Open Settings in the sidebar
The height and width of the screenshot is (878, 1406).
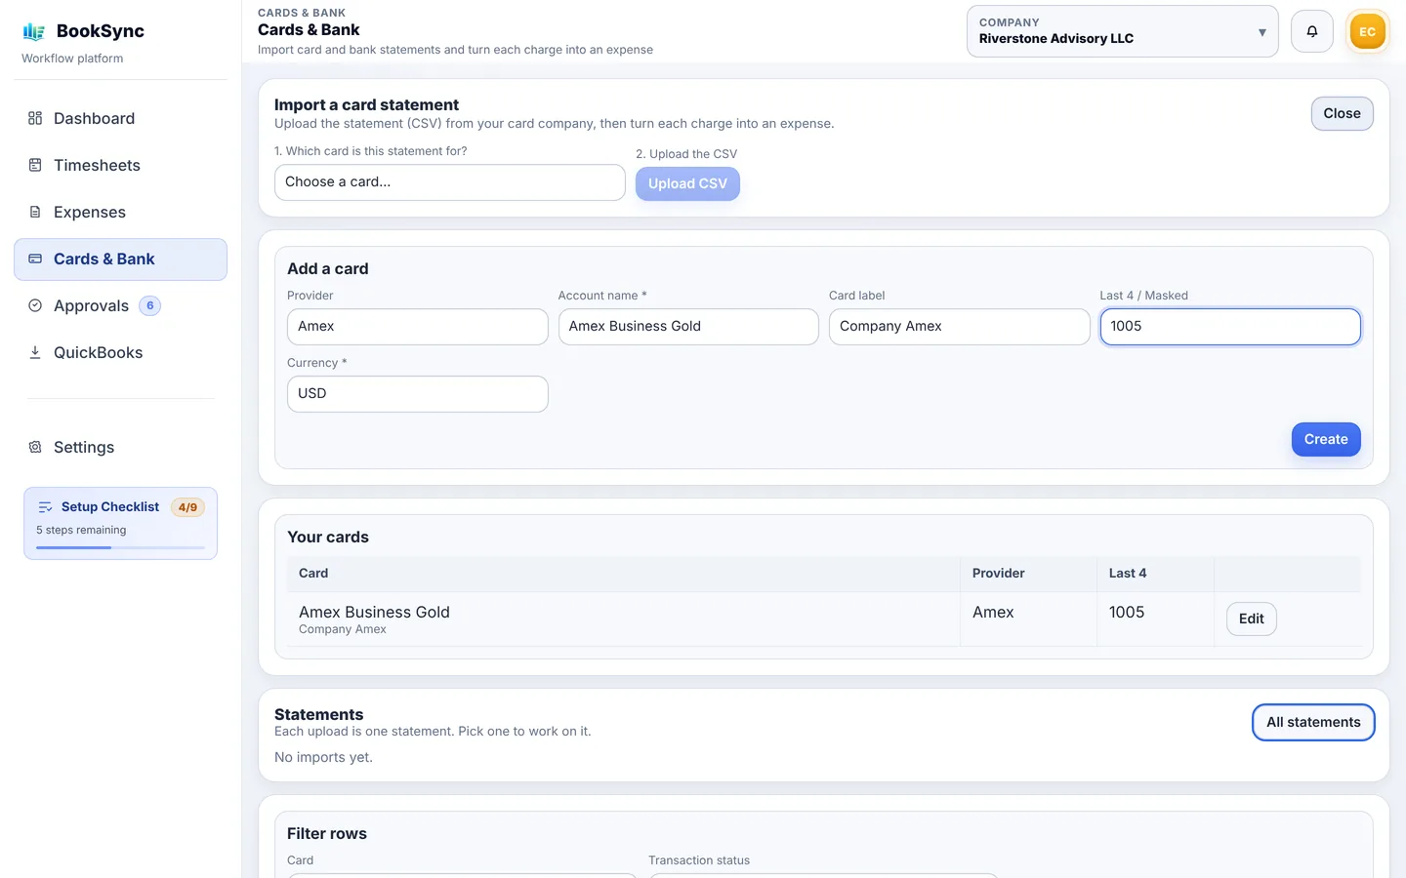120,447
